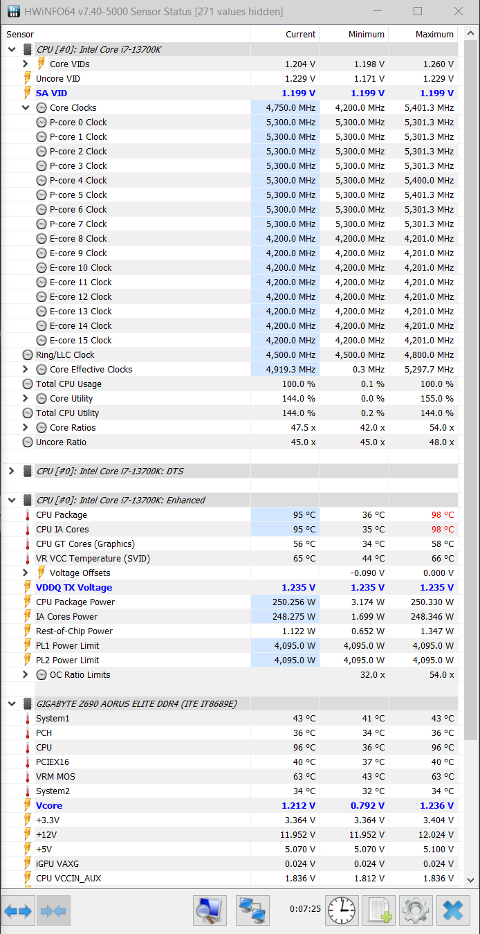This screenshot has height=934, width=480.
Task: Click the clock reset timer icon
Action: 342,910
